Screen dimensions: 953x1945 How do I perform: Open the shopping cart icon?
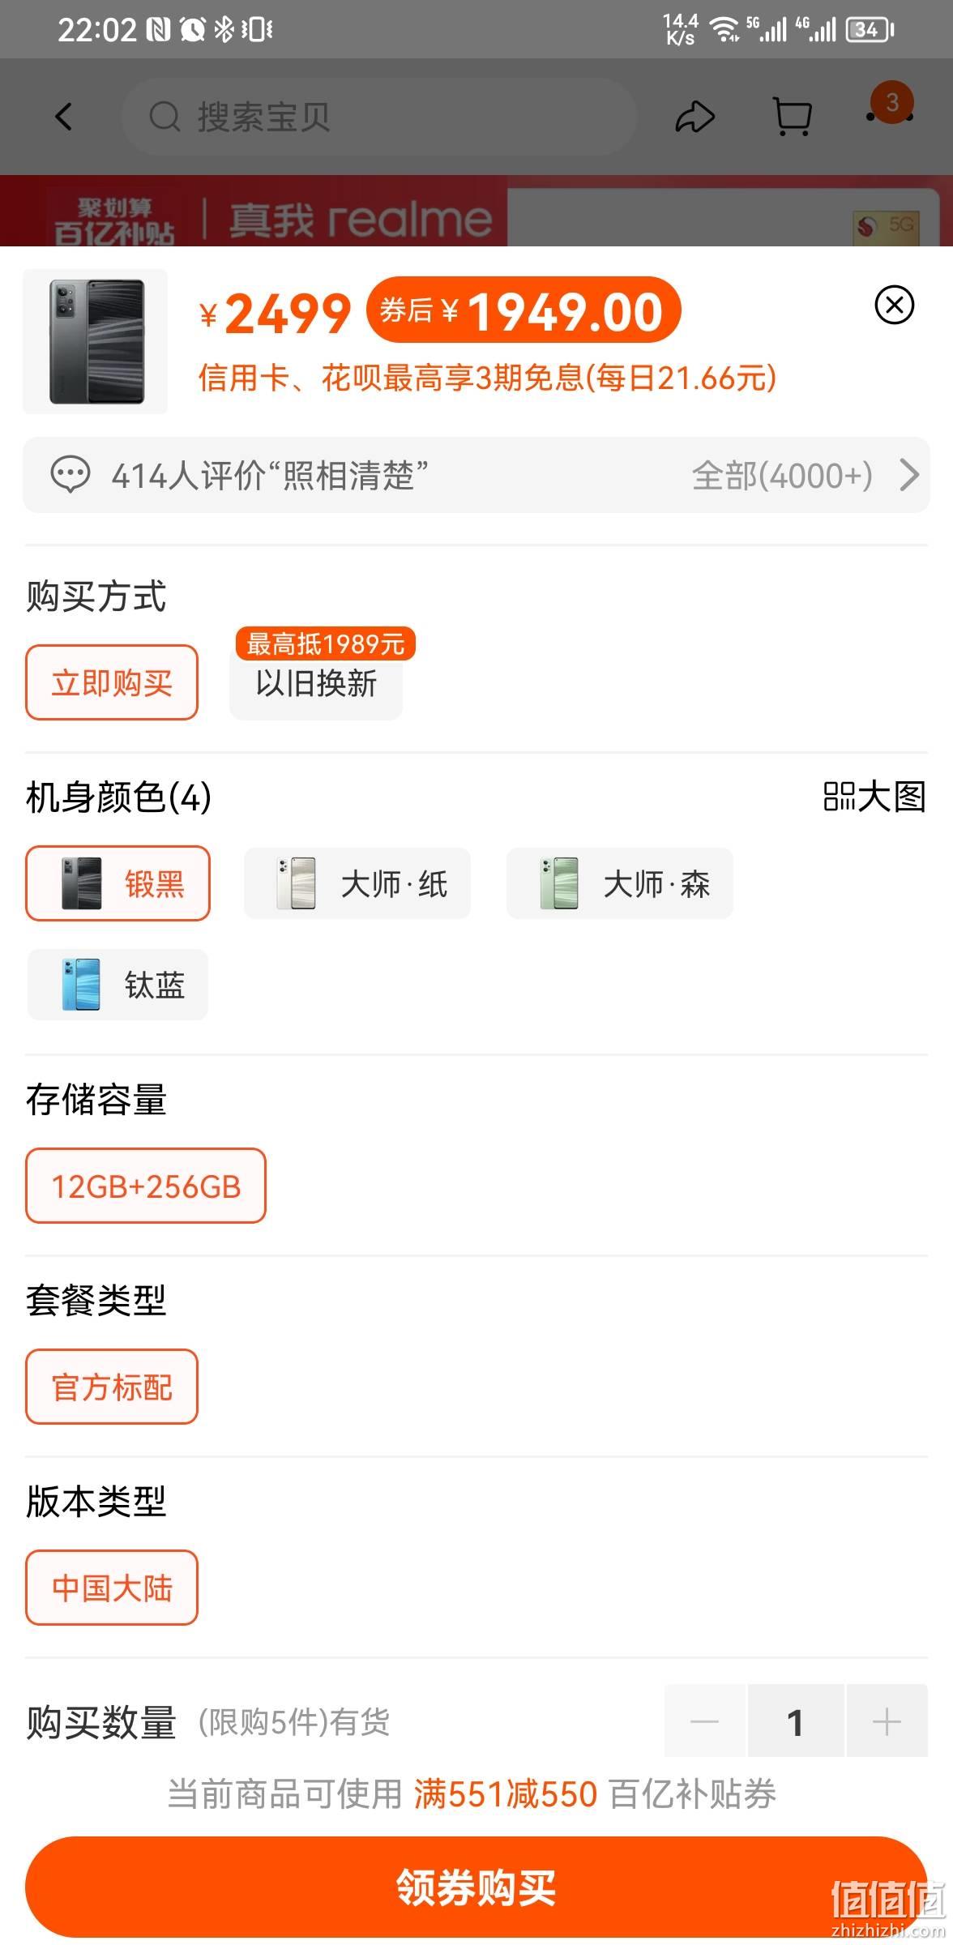click(792, 117)
